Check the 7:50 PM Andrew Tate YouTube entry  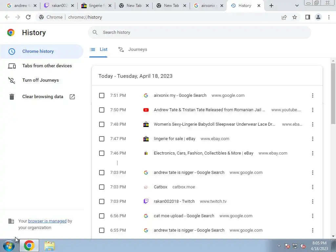click(102, 110)
